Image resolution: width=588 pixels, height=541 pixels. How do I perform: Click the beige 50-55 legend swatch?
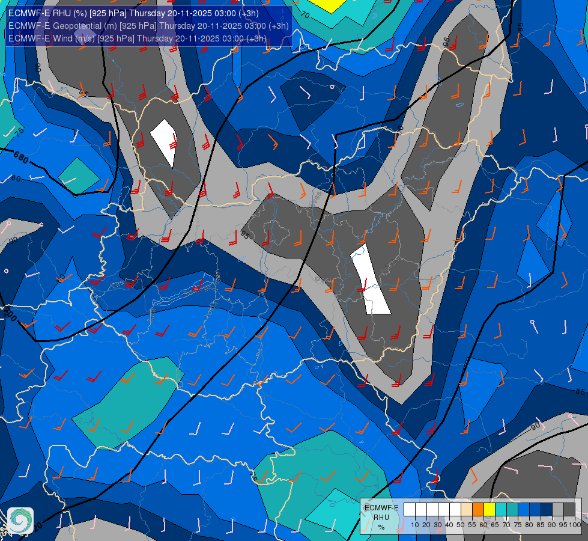point(467,510)
